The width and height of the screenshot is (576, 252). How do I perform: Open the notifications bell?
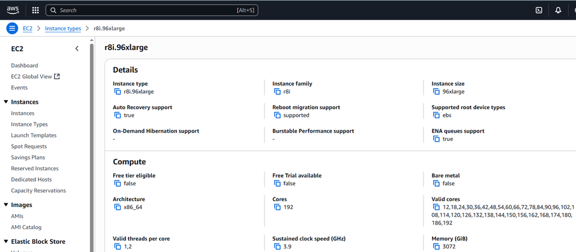point(558,10)
